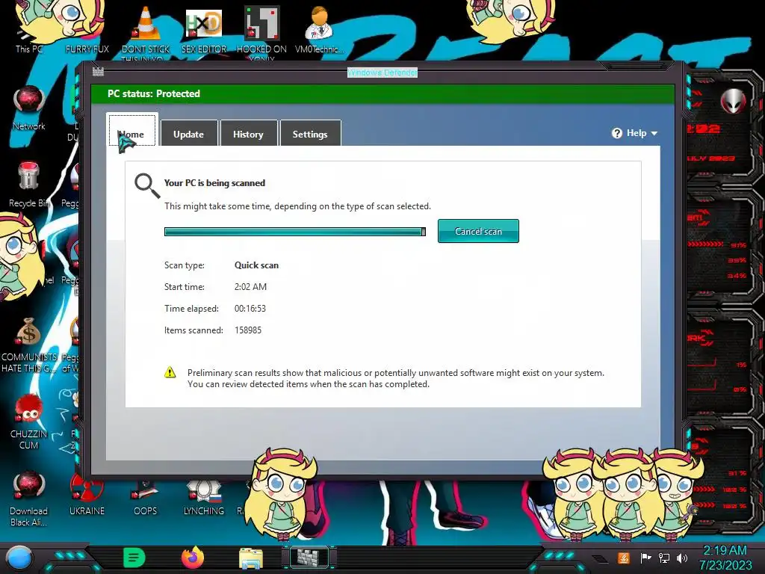Switch to the Home tab in Windows Defender
765x574 pixels.
[132, 130]
